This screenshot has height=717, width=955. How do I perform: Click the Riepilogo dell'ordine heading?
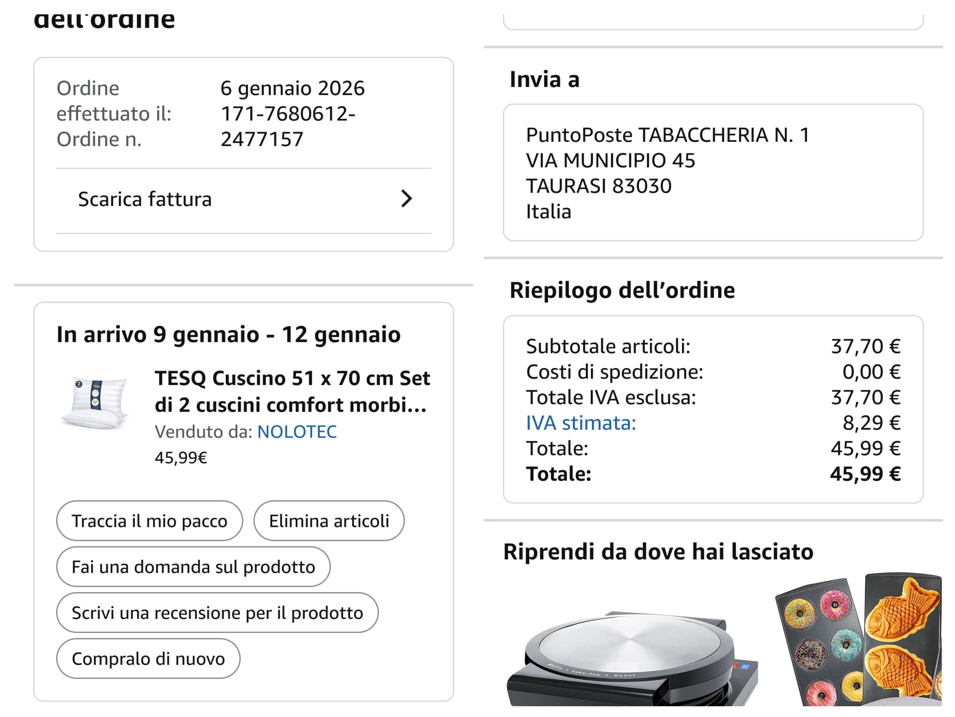tap(622, 290)
